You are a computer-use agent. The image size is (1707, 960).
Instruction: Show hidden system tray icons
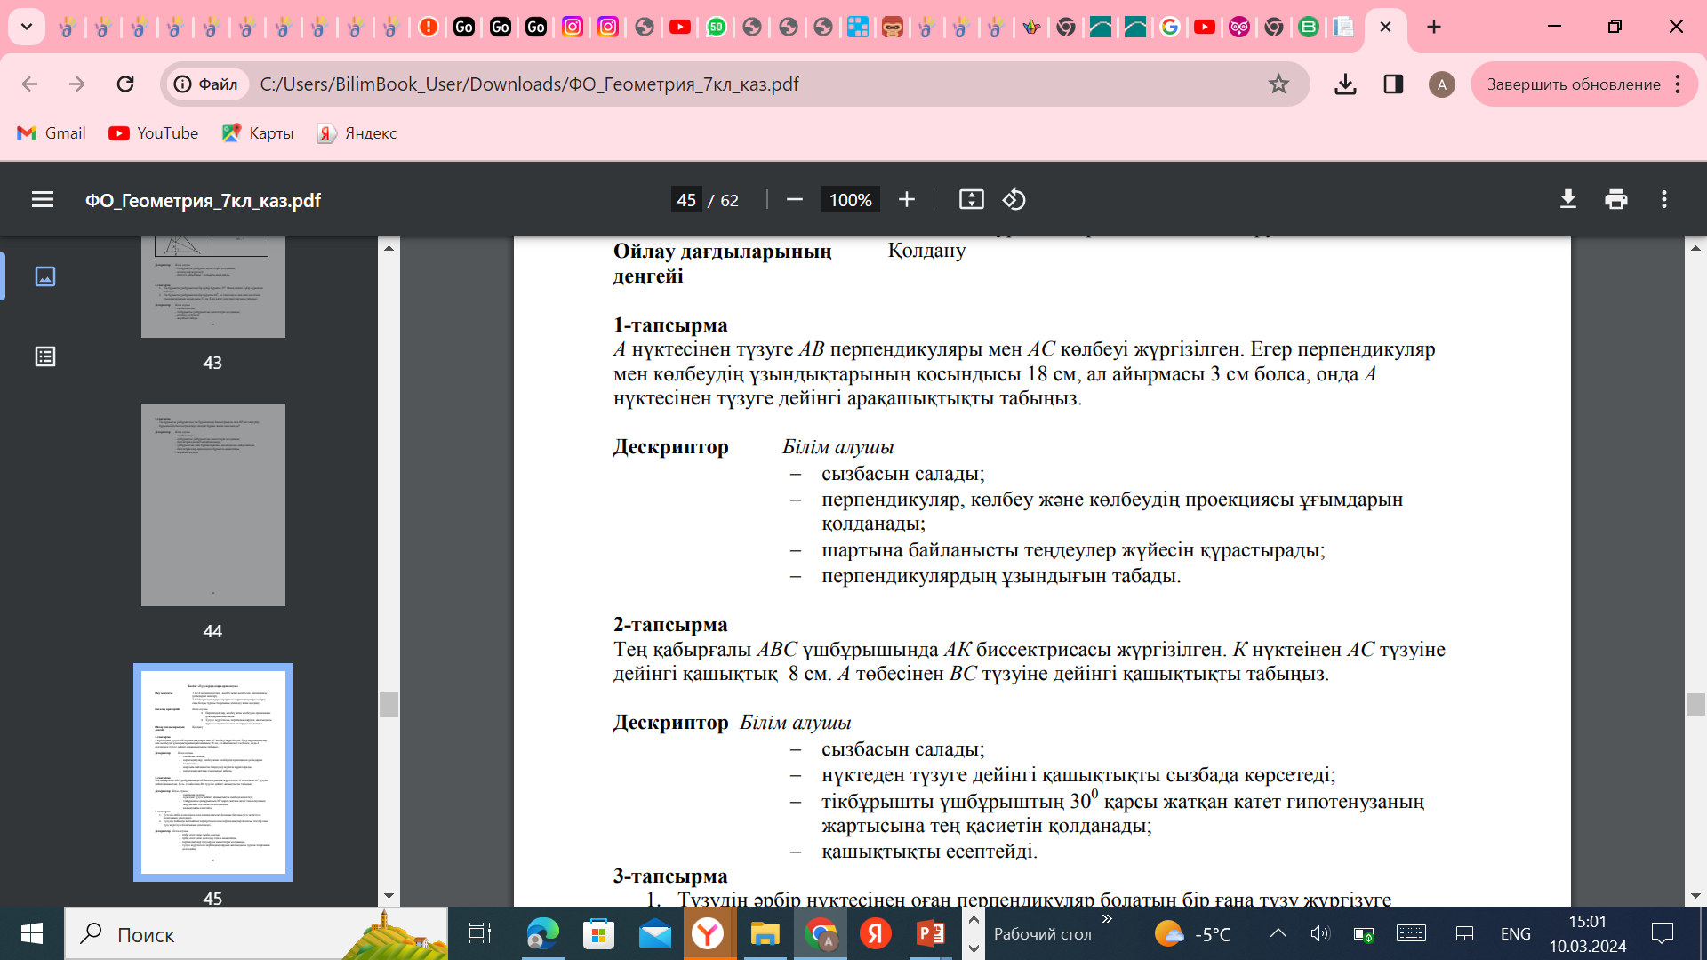[x=1278, y=933]
